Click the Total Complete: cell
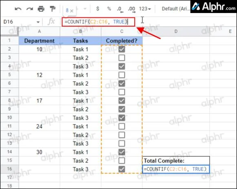Screen dimensions: 237x189 click(x=176, y=161)
